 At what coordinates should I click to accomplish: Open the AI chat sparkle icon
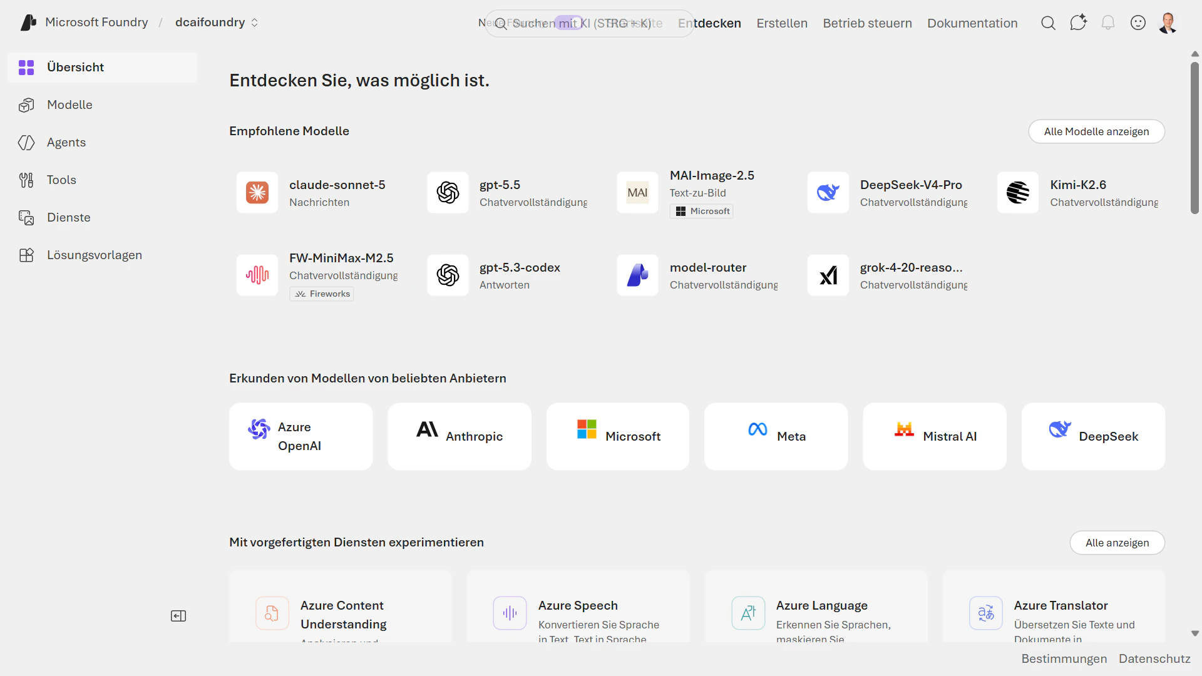[x=1078, y=23]
